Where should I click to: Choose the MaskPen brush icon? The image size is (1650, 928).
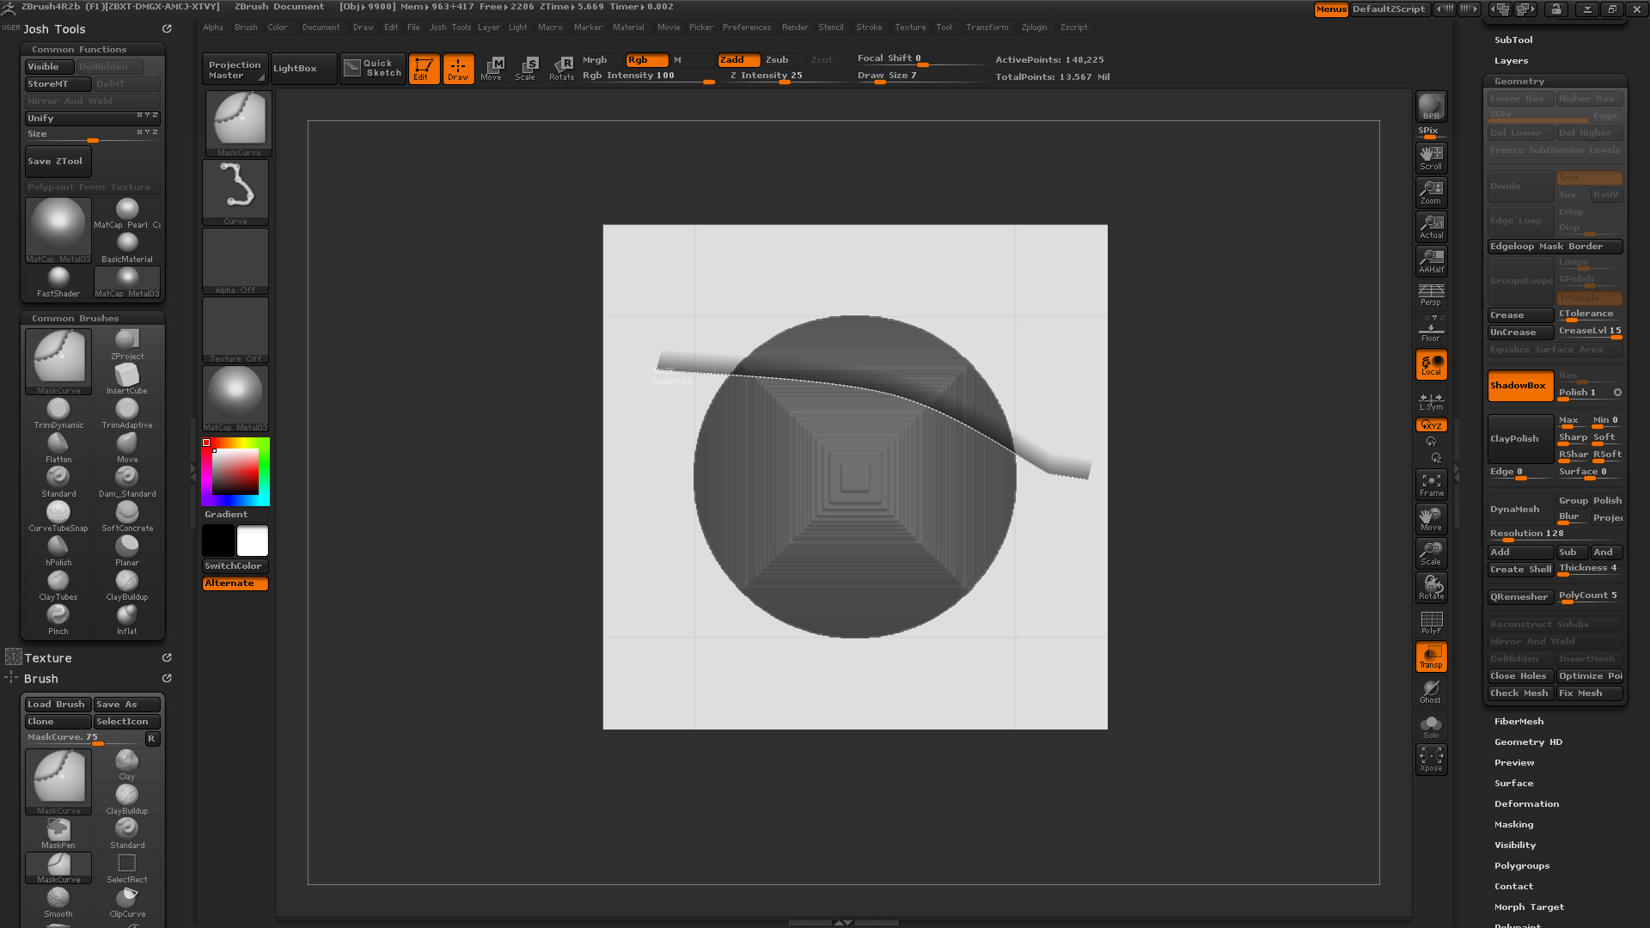click(x=58, y=833)
